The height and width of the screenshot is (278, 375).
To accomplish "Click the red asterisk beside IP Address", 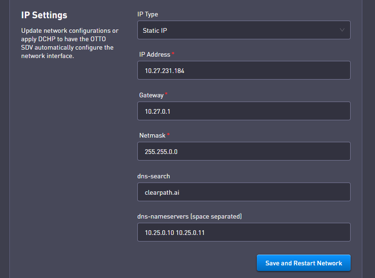I will click(x=173, y=54).
